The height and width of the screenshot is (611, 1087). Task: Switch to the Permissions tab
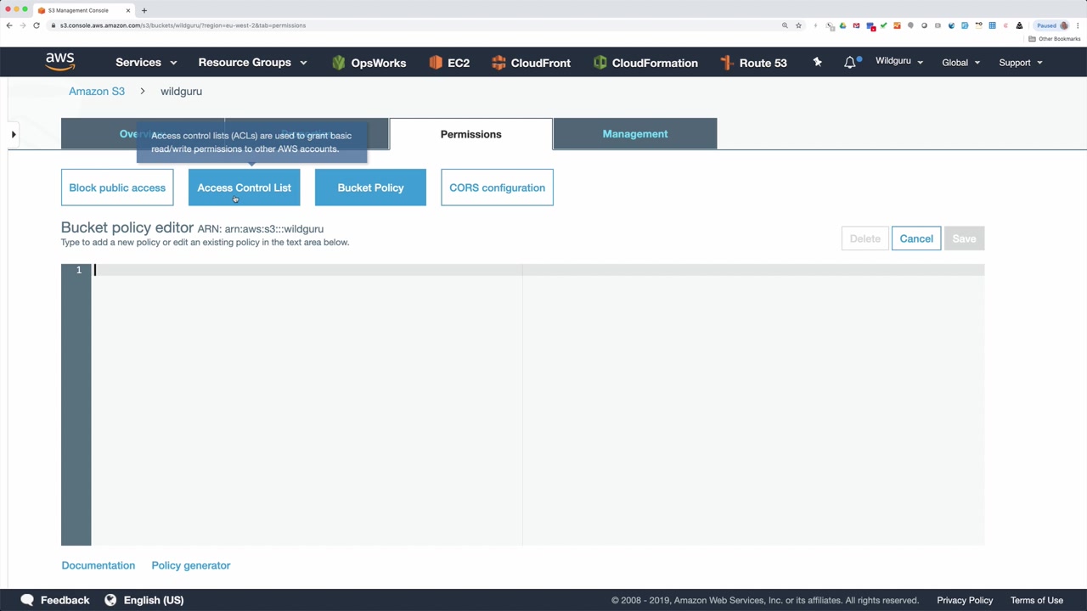pyautogui.click(x=470, y=134)
